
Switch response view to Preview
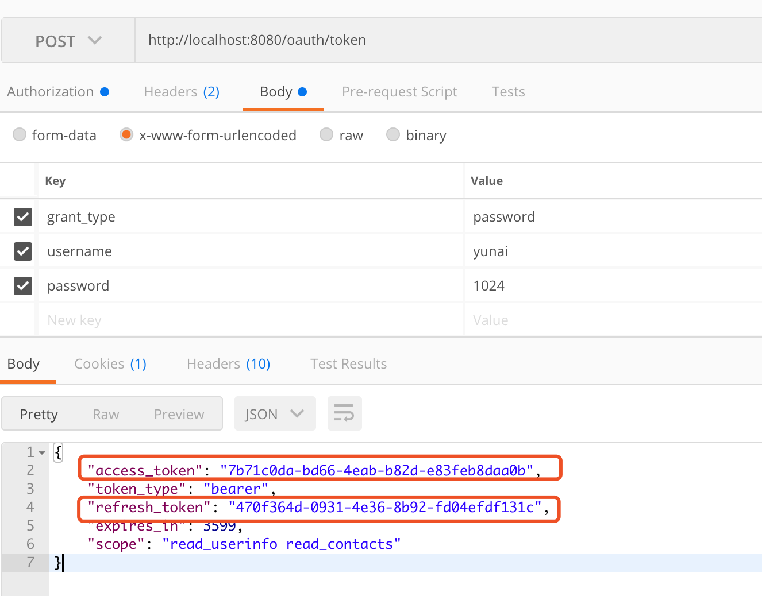(x=179, y=415)
